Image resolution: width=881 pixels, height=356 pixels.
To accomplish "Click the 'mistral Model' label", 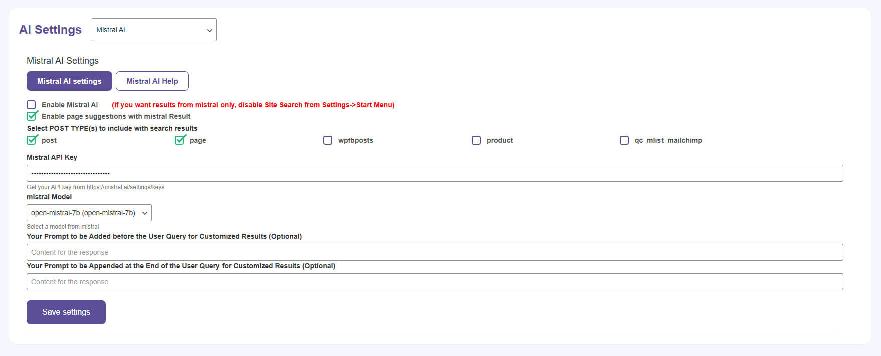I will tap(49, 197).
